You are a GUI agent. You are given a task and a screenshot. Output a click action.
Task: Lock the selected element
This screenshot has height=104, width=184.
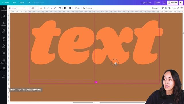(175, 8)
